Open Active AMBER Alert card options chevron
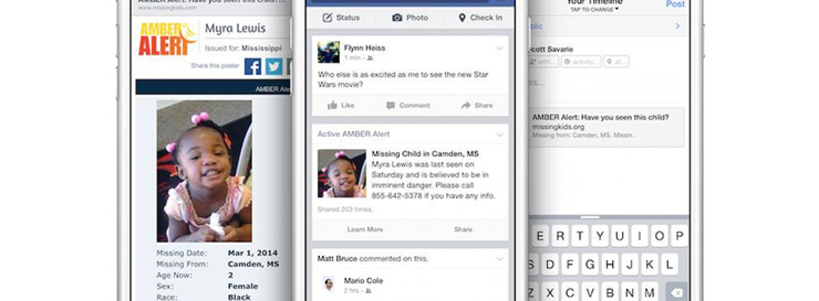 pos(500,135)
